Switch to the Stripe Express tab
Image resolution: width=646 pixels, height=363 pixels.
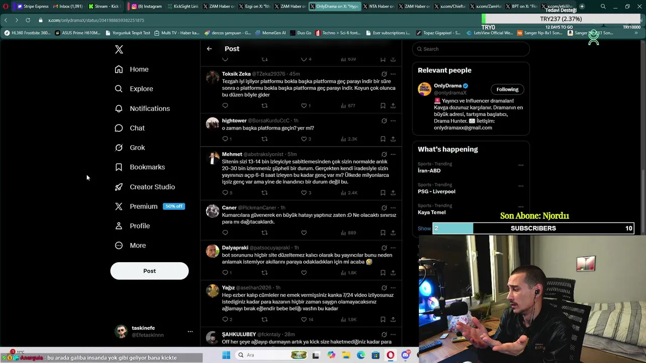33,7
